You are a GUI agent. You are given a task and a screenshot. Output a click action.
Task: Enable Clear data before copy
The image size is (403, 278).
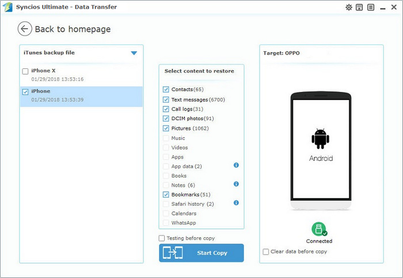click(x=266, y=252)
